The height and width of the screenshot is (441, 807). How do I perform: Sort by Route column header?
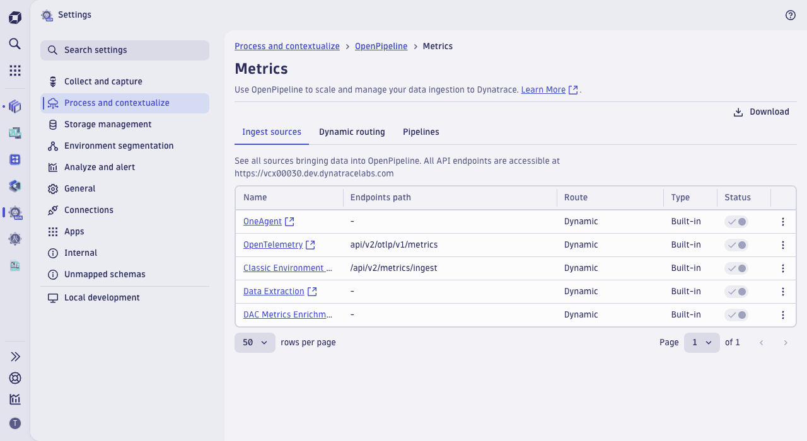(x=610, y=198)
